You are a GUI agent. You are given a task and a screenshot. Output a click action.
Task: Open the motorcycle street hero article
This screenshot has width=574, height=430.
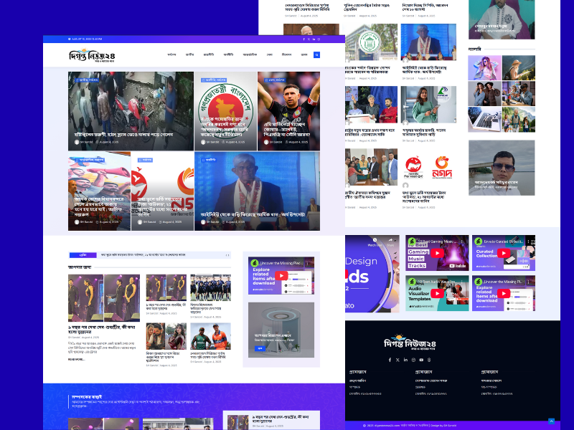coord(131,111)
